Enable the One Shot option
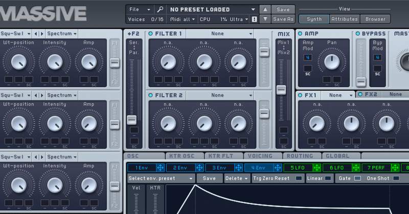 tap(396, 178)
